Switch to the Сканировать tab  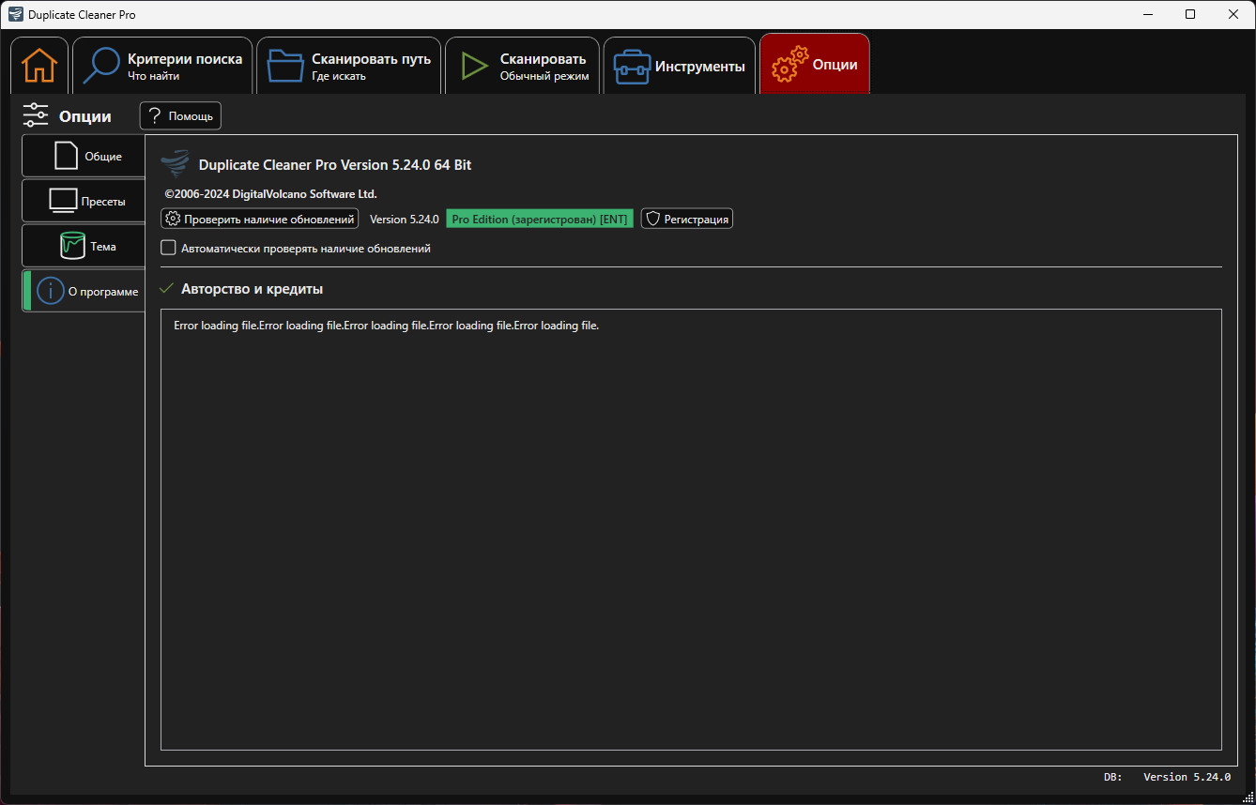click(522, 66)
